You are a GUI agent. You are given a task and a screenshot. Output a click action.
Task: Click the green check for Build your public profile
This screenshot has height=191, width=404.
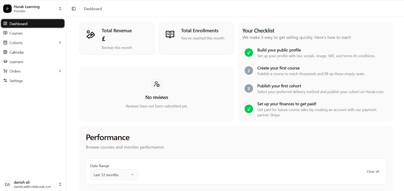pyautogui.click(x=249, y=53)
